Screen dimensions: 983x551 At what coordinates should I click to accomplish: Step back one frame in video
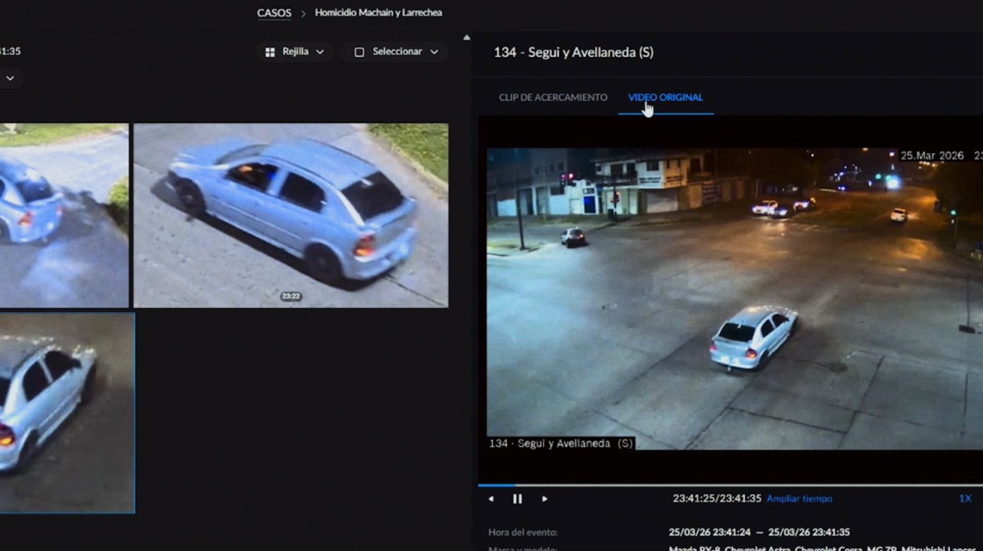491,498
